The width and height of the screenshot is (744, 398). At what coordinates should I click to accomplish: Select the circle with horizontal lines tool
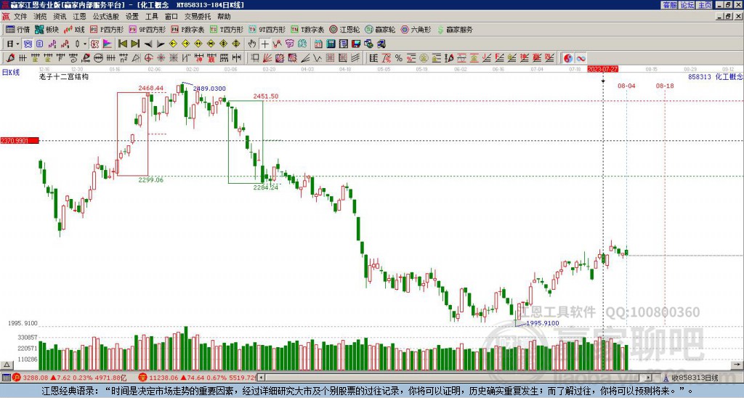click(x=98, y=58)
